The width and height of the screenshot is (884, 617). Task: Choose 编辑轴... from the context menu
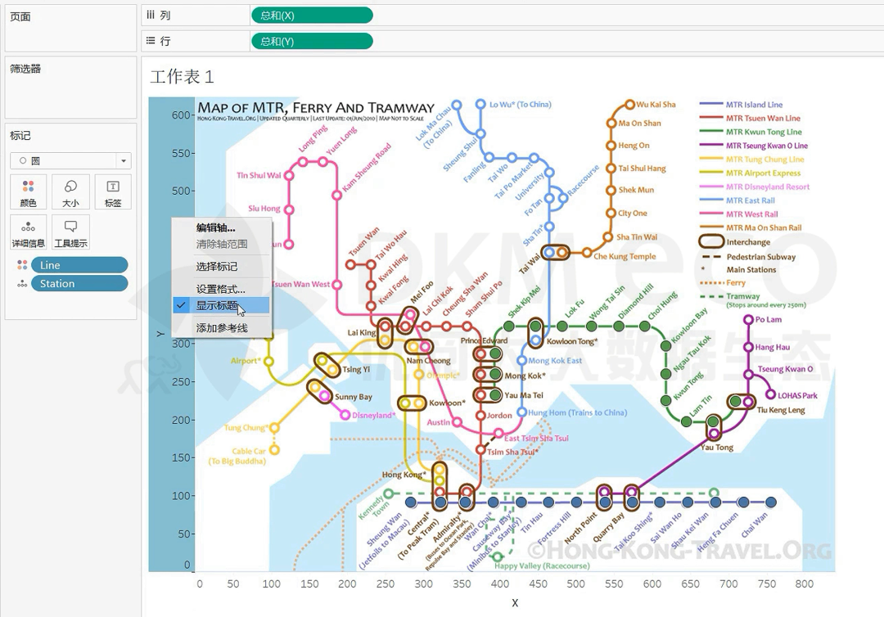[x=221, y=227]
